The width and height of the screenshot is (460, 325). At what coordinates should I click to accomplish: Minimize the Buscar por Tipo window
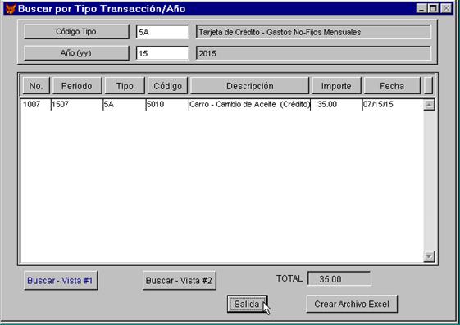click(421, 8)
